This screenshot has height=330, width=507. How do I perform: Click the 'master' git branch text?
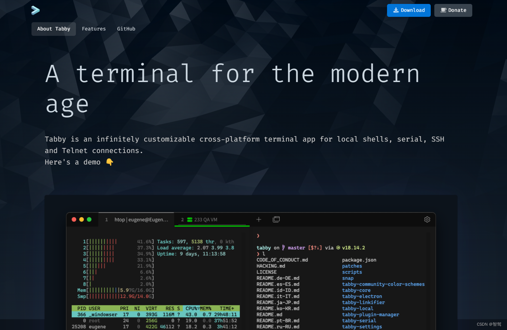pos(296,248)
